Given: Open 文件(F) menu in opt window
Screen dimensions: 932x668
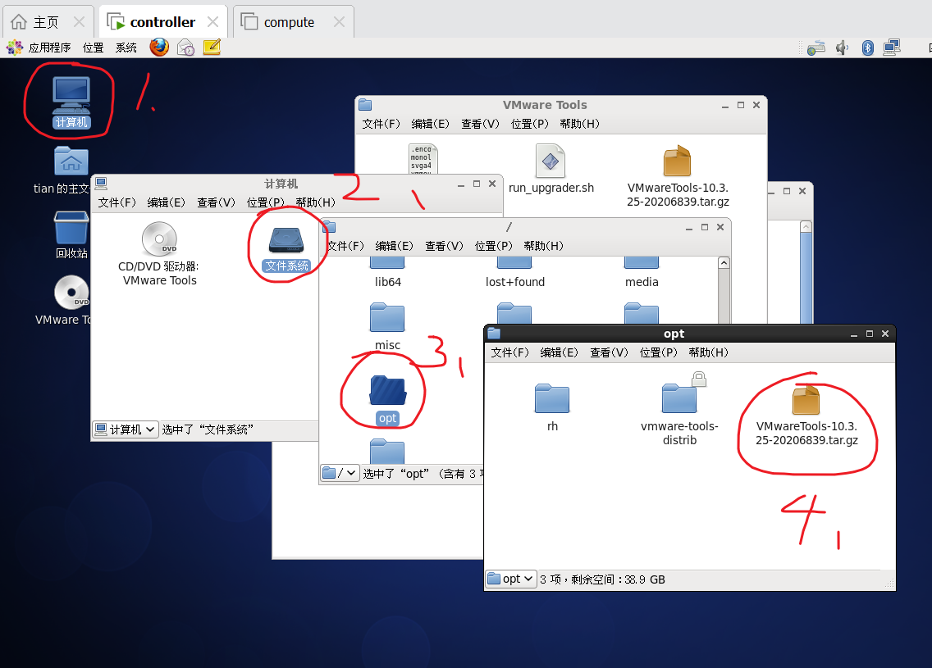Looking at the screenshot, I should (x=509, y=352).
